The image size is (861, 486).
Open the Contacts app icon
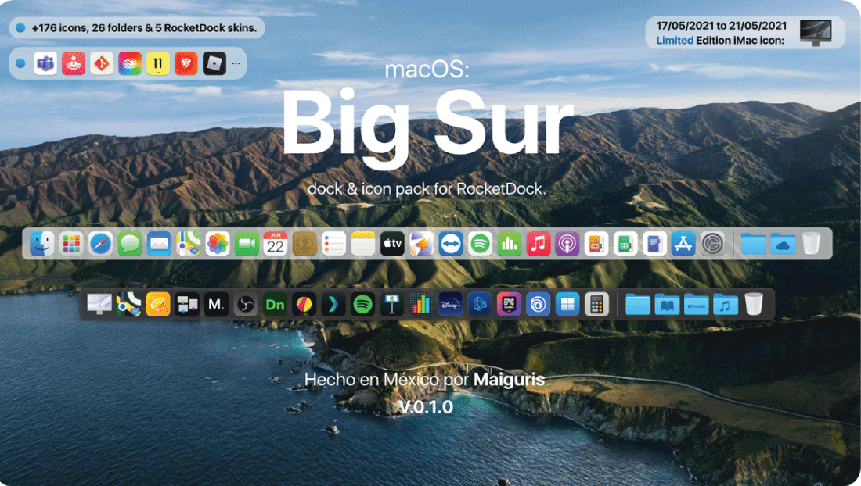[304, 244]
